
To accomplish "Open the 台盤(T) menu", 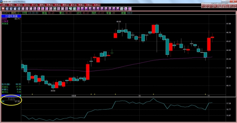I will tap(4, 5).
